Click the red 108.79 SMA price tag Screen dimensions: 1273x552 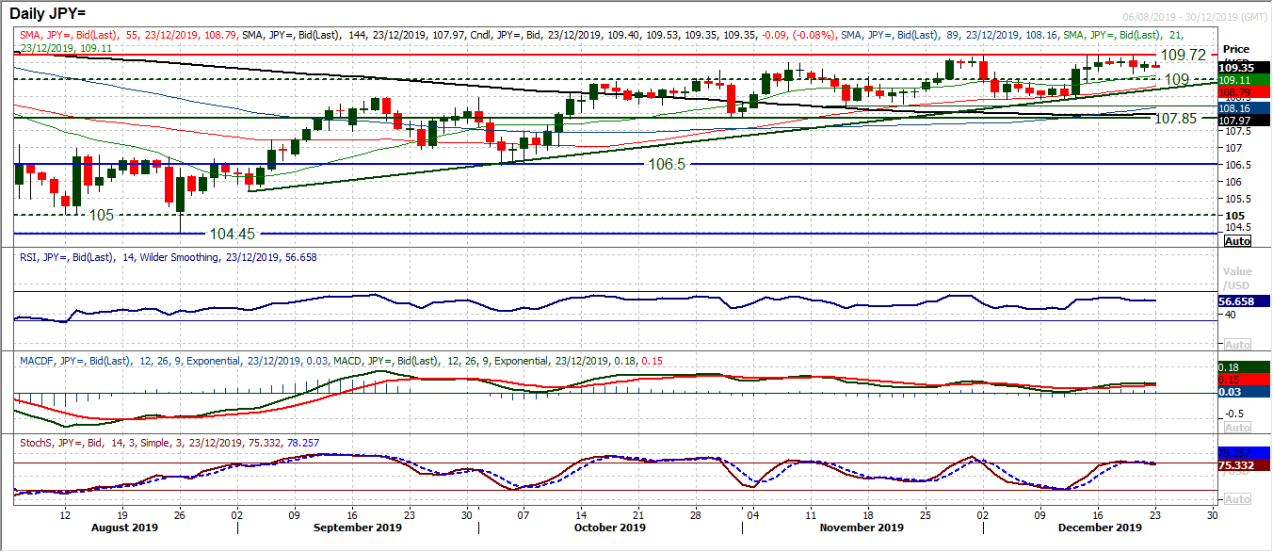pos(1234,93)
